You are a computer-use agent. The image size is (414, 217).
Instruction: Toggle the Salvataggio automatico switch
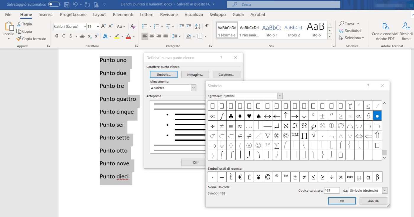tap(54, 4)
